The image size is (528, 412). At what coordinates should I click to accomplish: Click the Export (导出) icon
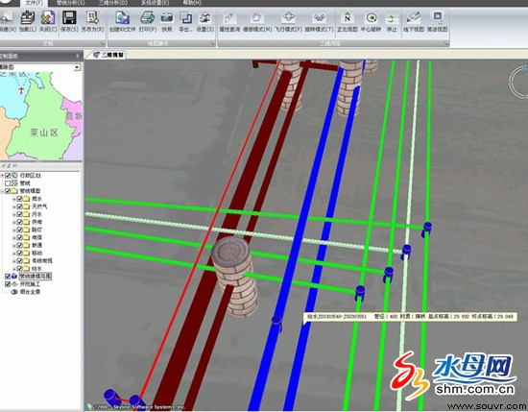click(185, 17)
